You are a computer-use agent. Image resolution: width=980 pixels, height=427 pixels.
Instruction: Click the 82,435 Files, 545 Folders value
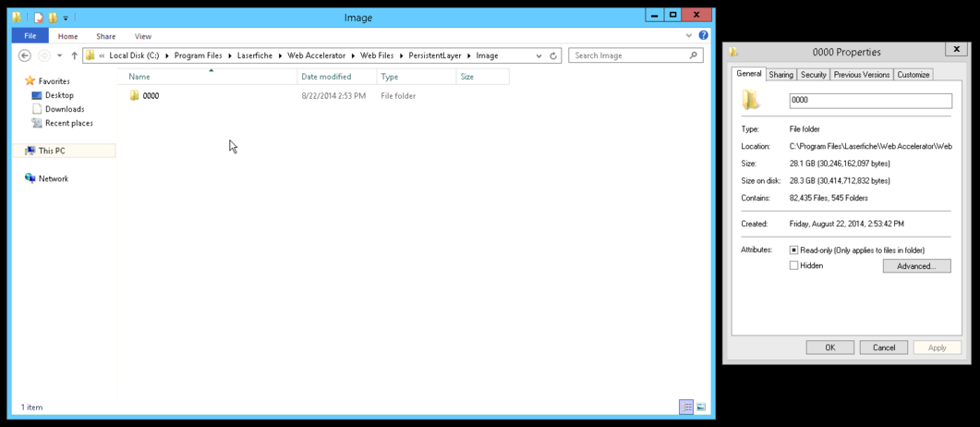(x=829, y=198)
